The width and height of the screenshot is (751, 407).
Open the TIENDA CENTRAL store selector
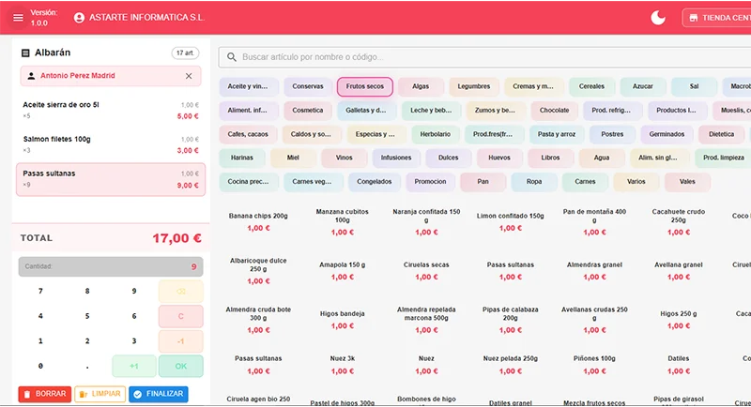[717, 18]
